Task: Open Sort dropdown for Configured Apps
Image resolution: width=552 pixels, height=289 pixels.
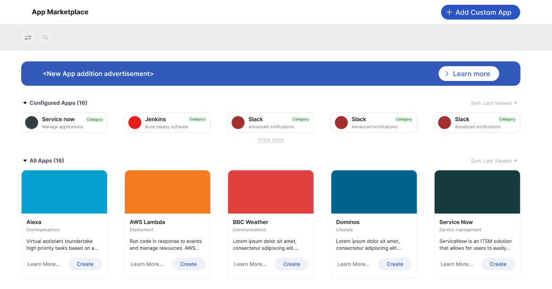Action: coord(494,103)
